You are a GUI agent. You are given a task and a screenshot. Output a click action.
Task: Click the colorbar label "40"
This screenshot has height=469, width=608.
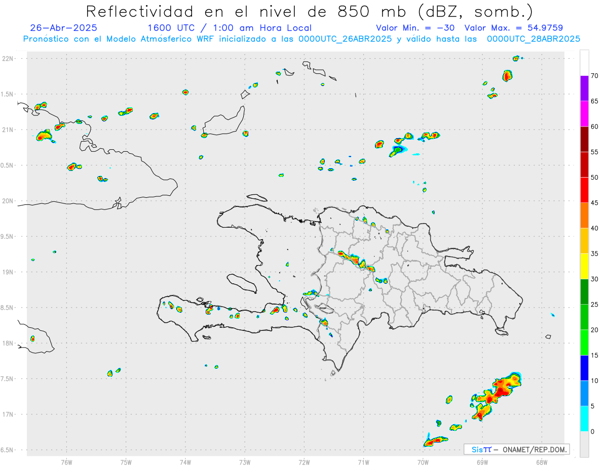pos(594,228)
